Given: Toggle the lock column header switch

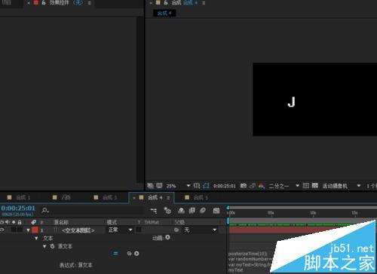Looking at the screenshot, I should click(20, 222).
